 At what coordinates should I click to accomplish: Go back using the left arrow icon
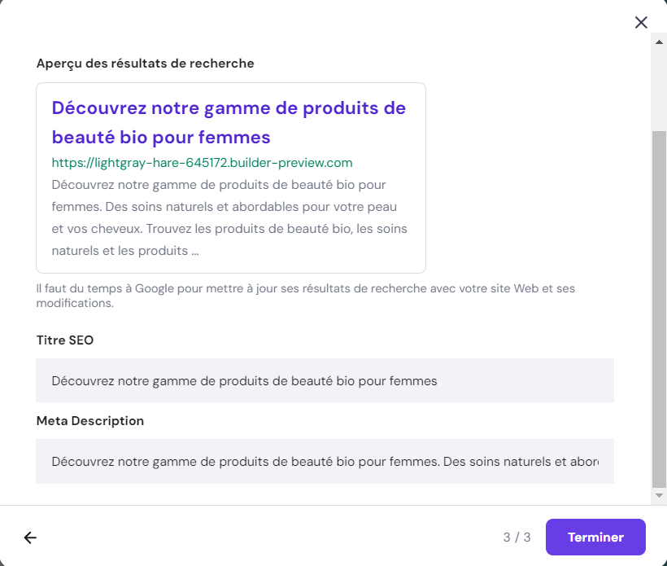pyautogui.click(x=30, y=537)
